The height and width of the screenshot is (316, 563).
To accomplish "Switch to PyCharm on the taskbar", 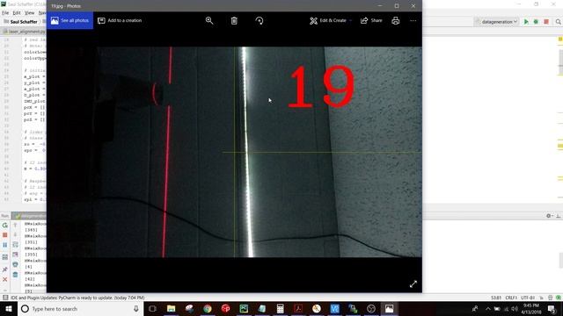I will [244, 309].
